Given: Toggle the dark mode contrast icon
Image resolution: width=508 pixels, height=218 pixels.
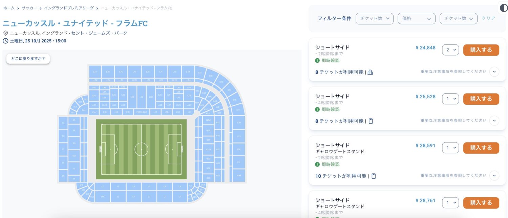Looking at the screenshot, I should [503, 7].
